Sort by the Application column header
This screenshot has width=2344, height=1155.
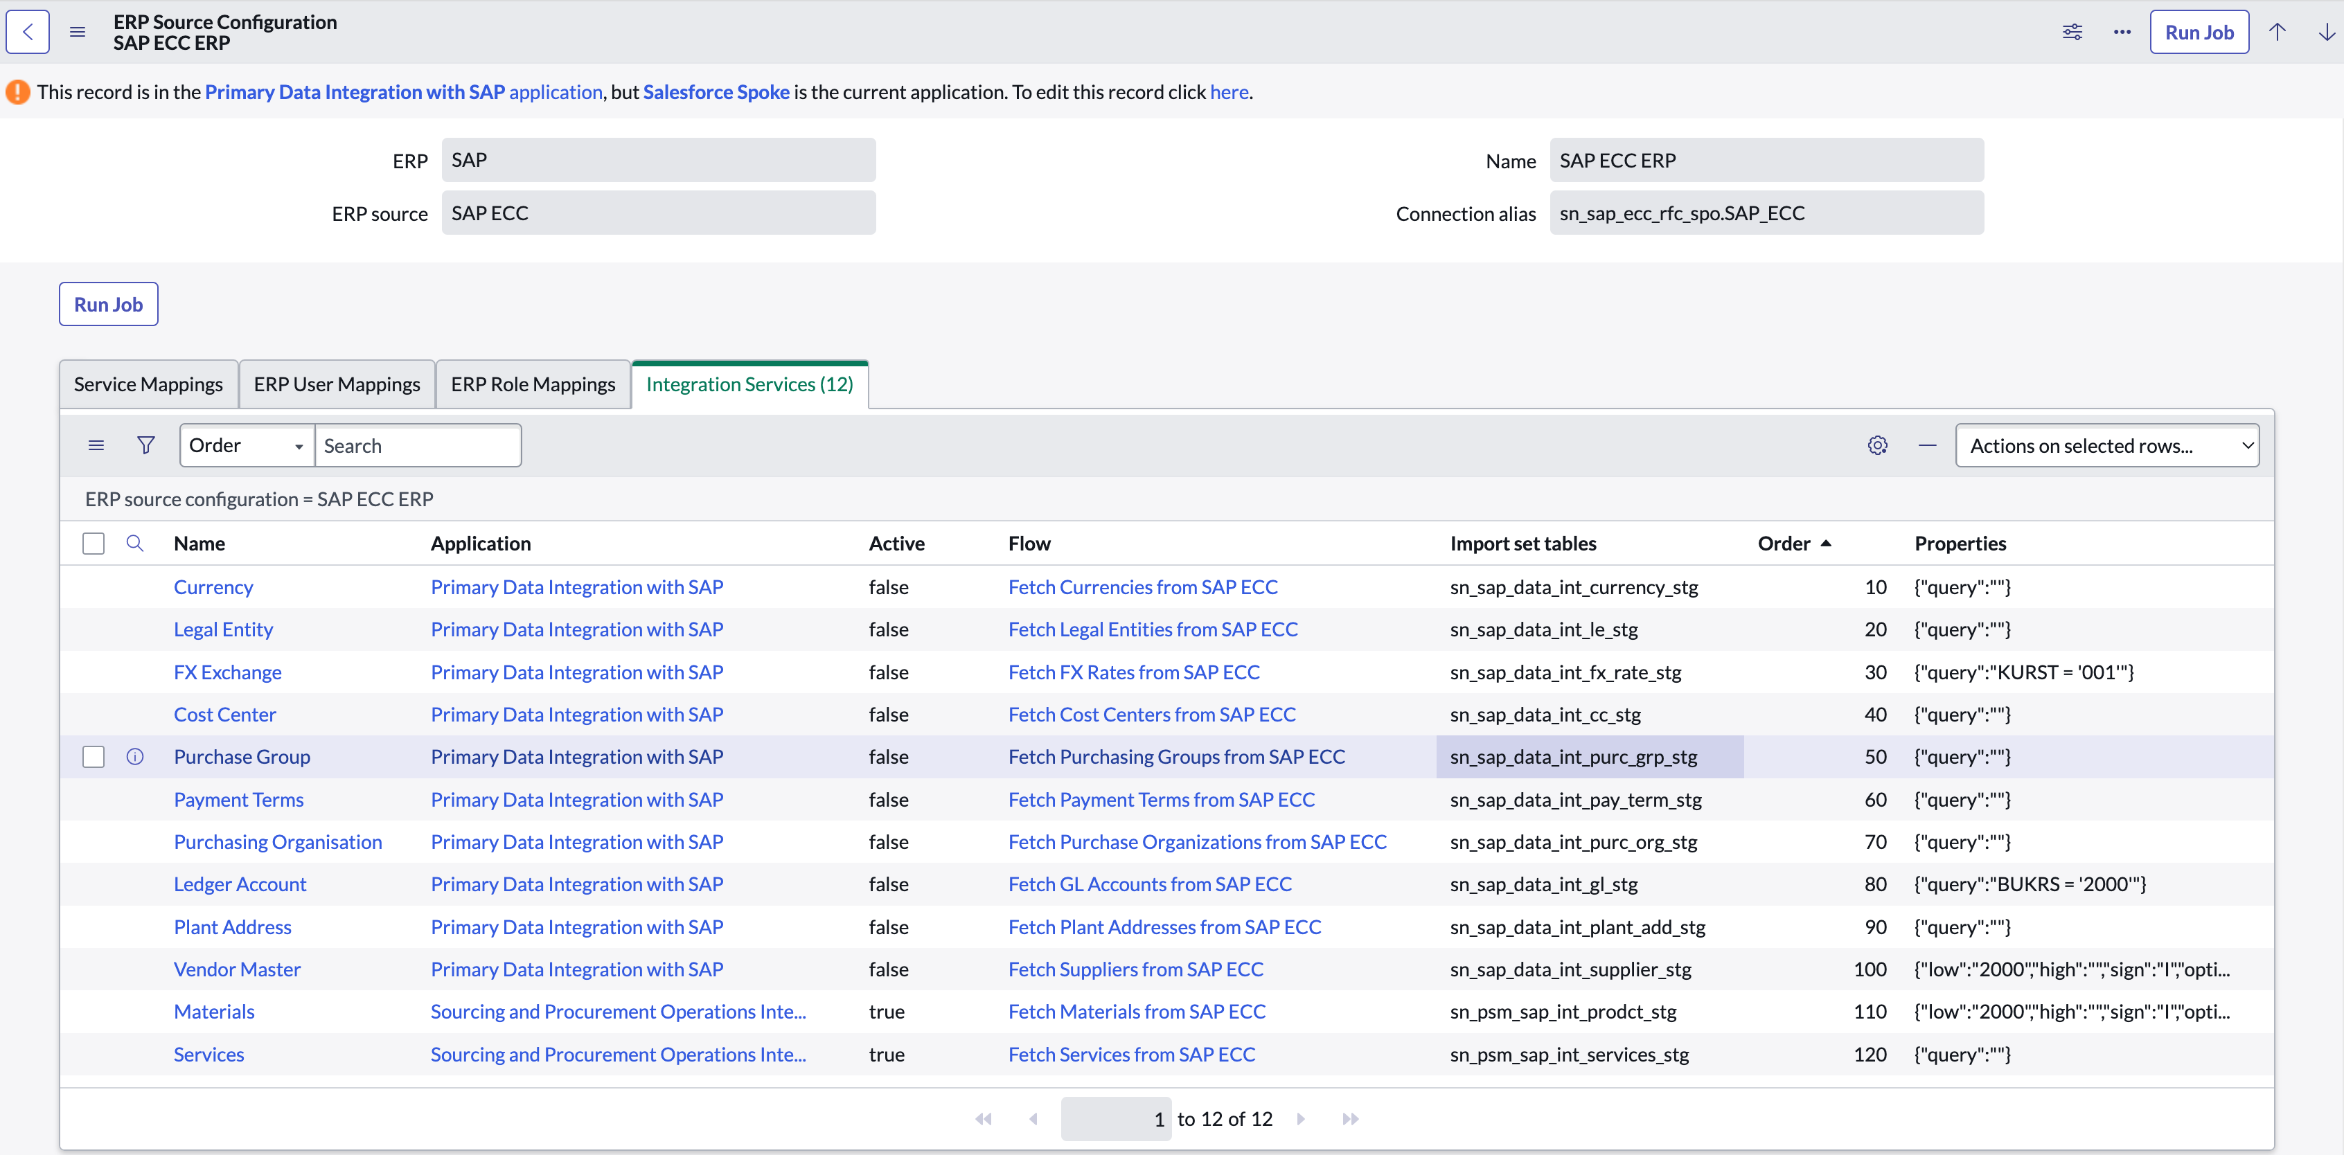(x=481, y=543)
